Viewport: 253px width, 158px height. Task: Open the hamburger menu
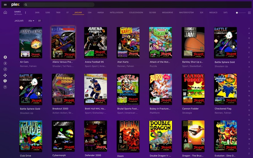[x=5, y=5]
